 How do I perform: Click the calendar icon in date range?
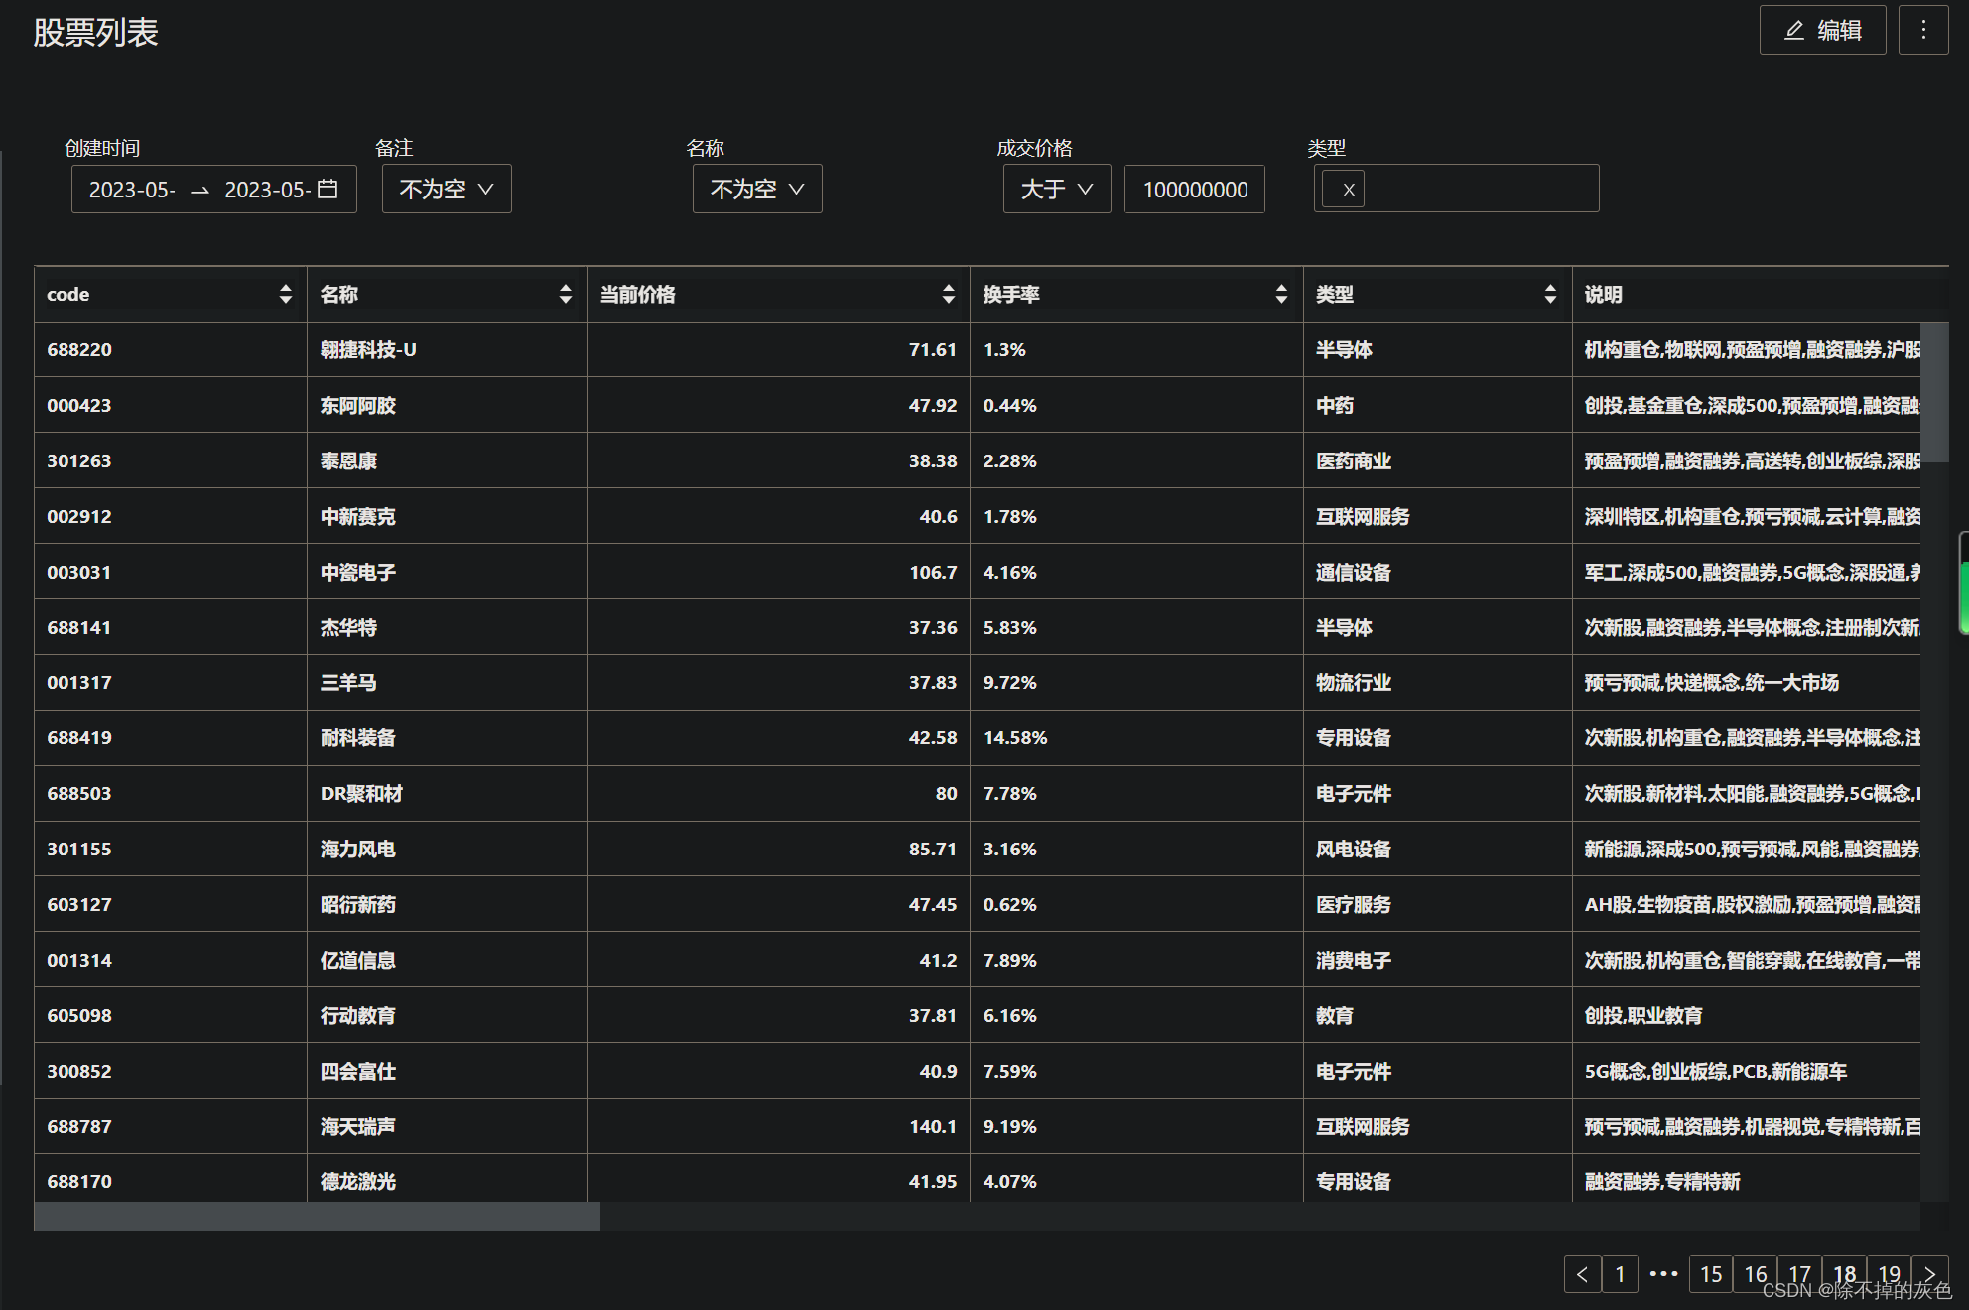[x=328, y=189]
